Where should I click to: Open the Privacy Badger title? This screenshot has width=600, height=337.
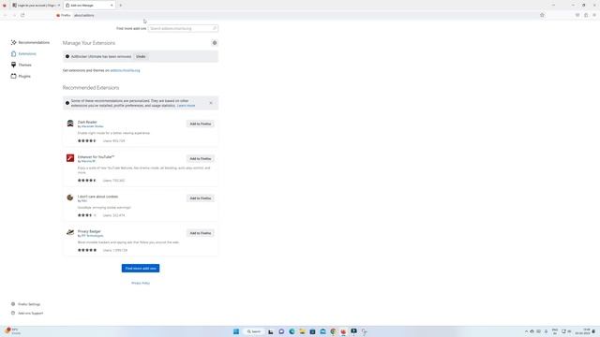(x=89, y=231)
